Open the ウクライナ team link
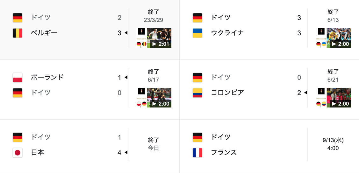The image size is (359, 173). pos(227,33)
